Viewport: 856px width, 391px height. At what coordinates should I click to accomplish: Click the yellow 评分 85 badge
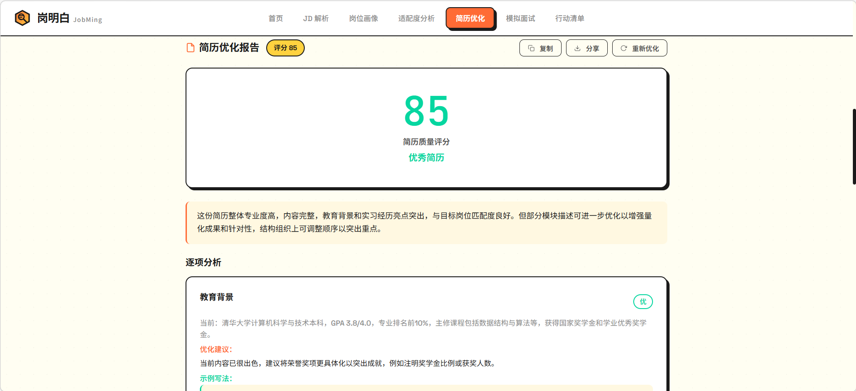click(285, 48)
